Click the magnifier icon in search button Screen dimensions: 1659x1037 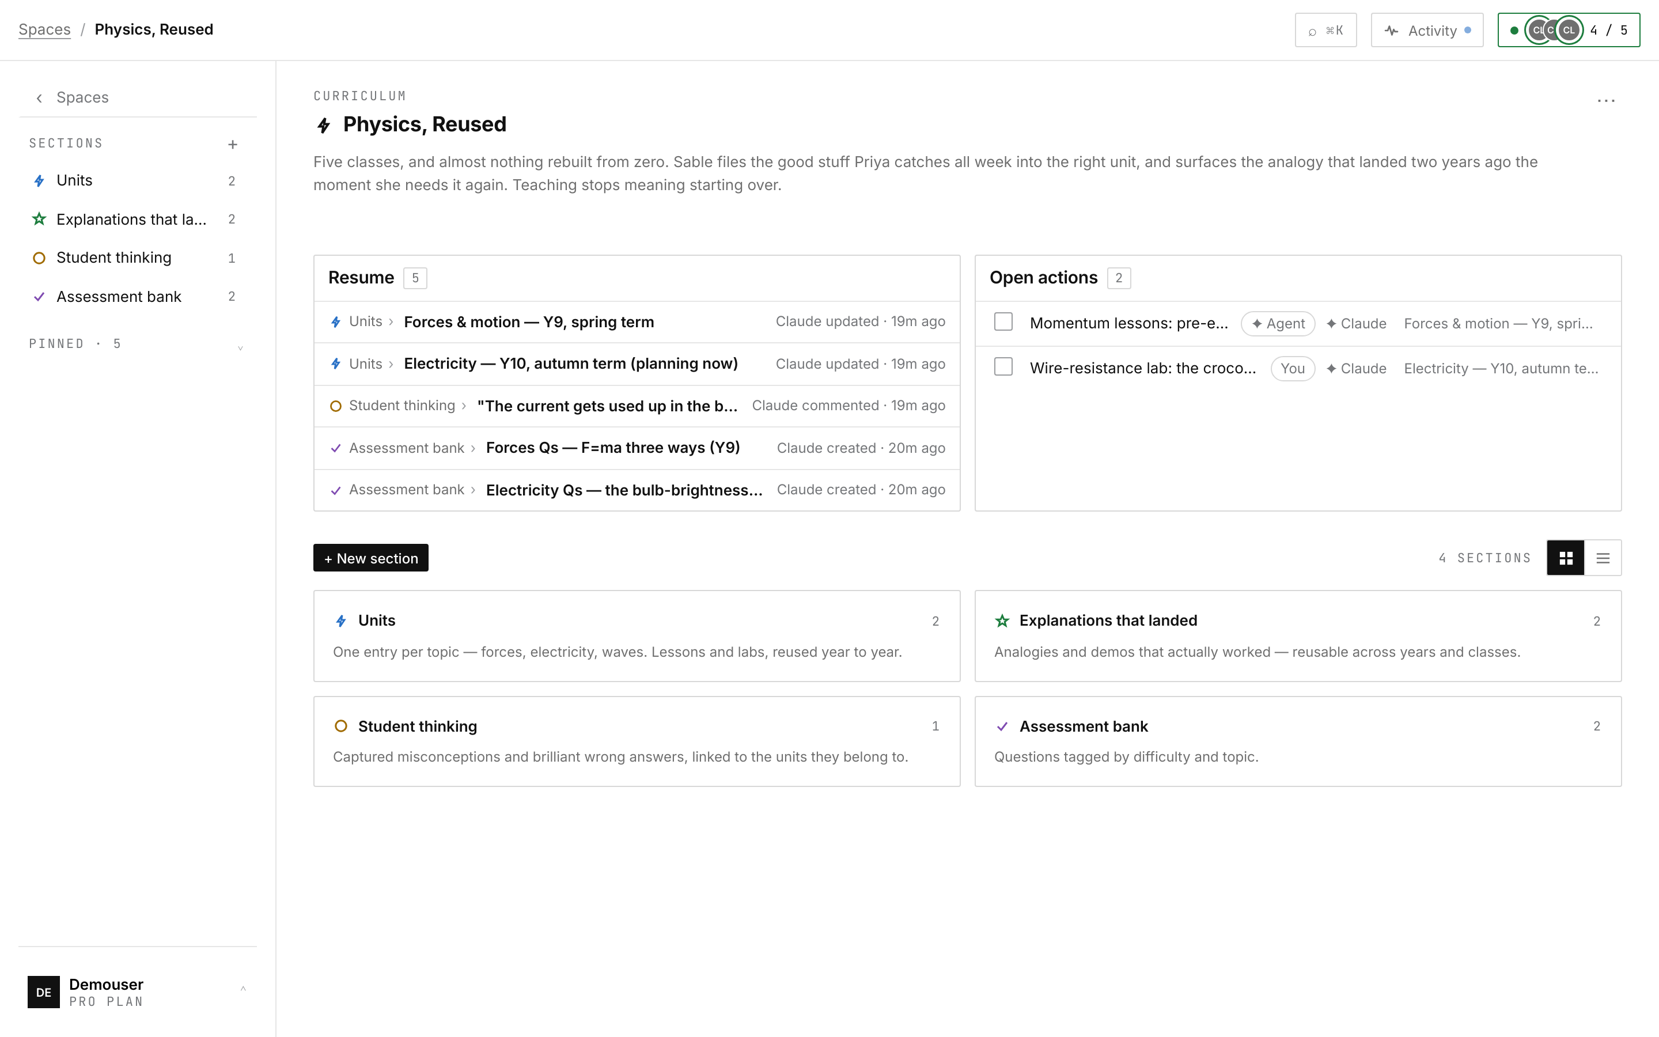[x=1312, y=32]
